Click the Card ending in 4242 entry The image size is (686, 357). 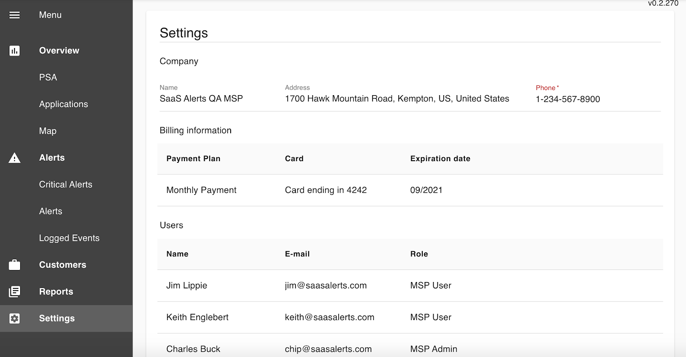tap(325, 190)
